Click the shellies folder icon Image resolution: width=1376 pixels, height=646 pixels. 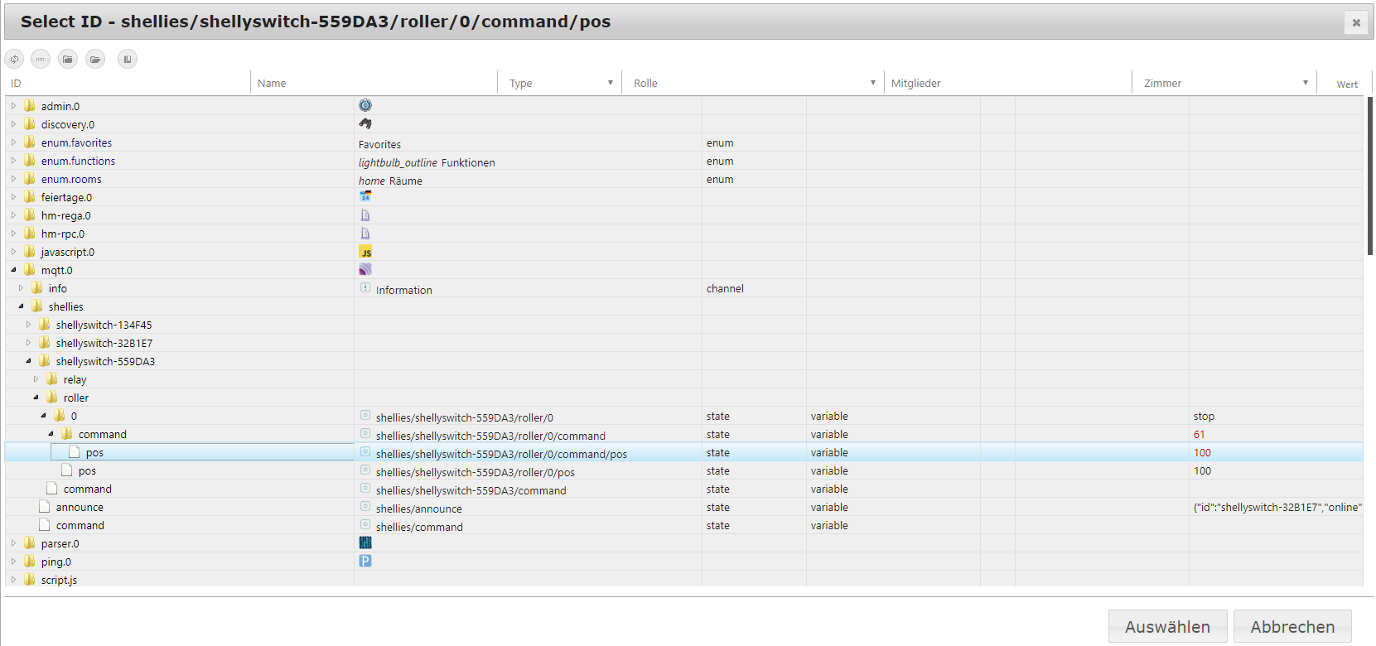[x=37, y=306]
